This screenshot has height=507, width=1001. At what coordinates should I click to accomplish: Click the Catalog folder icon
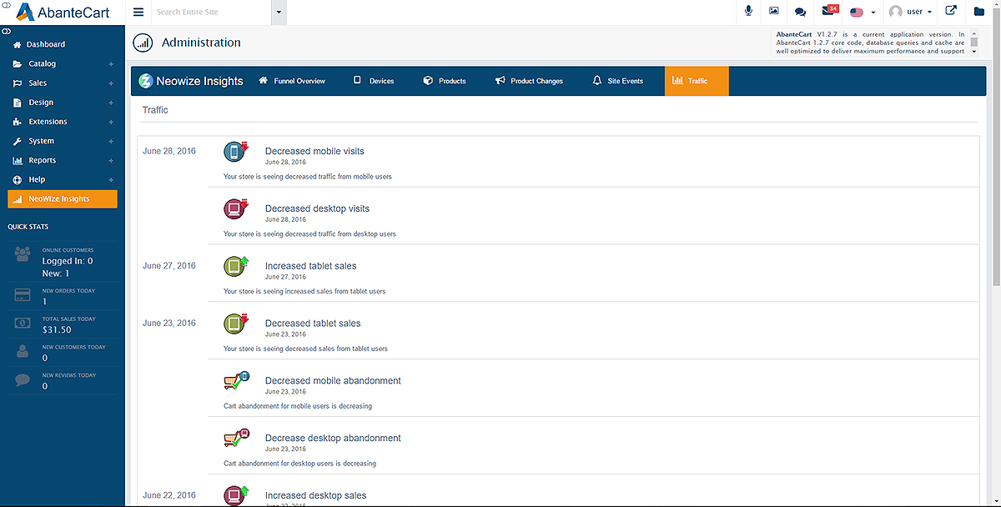click(x=18, y=64)
